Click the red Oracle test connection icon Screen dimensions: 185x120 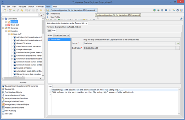pyautogui.click(x=9, y=25)
